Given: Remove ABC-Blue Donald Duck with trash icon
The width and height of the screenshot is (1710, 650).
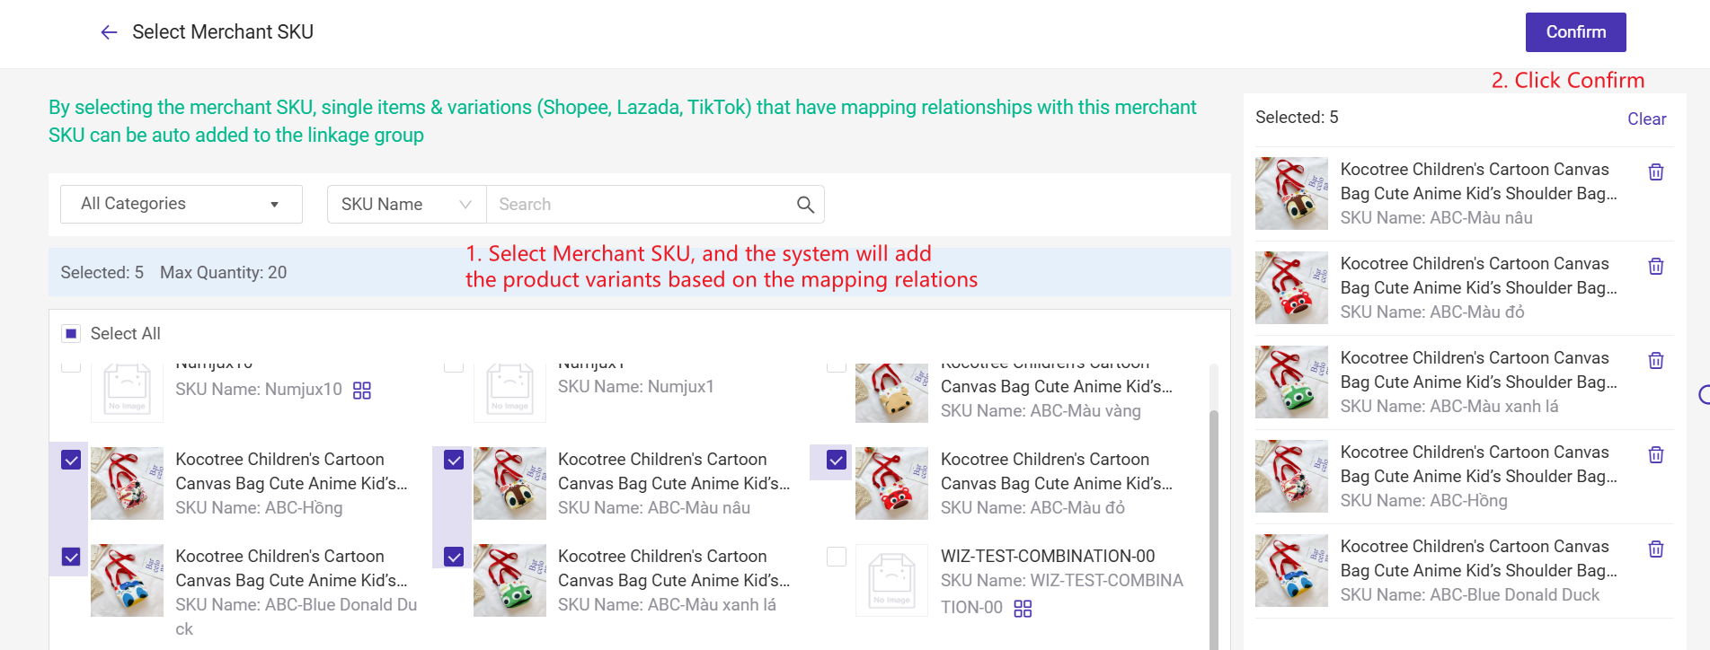Looking at the screenshot, I should pyautogui.click(x=1655, y=549).
